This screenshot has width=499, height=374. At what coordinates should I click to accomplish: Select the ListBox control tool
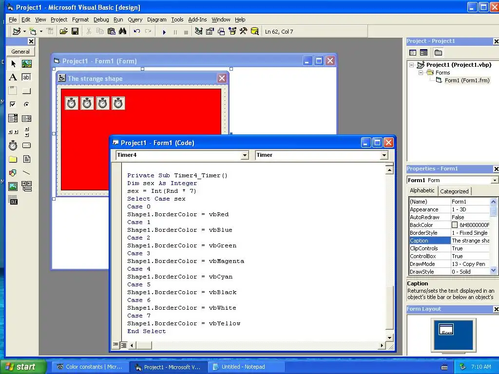point(26,118)
